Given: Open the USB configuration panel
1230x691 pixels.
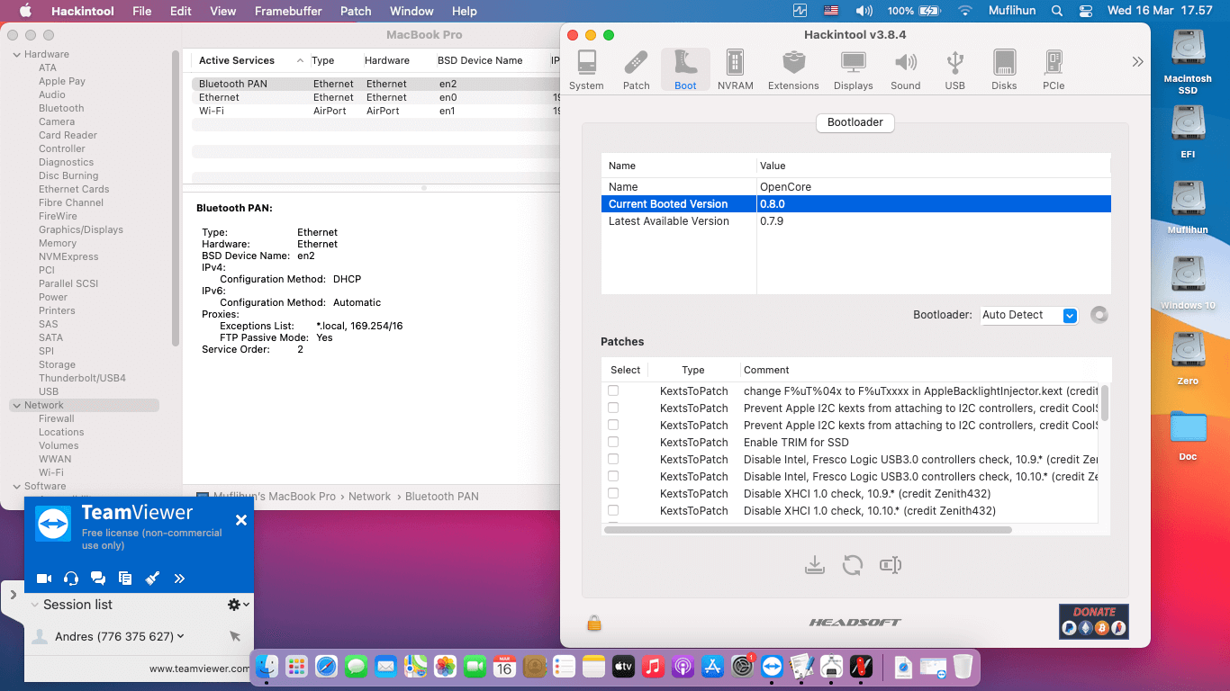Looking at the screenshot, I should (x=954, y=68).
